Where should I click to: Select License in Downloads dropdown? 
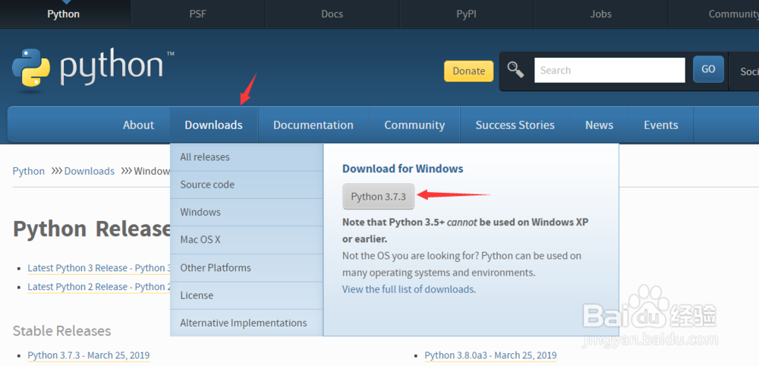tap(247, 295)
